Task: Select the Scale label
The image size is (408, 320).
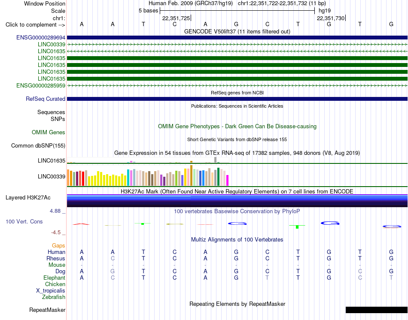Action: 58,11
